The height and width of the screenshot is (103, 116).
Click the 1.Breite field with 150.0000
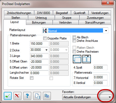coord(39,44)
